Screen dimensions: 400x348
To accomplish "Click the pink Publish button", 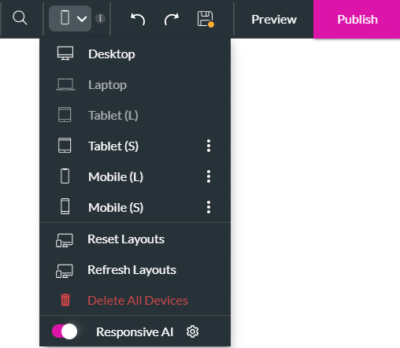I will coord(357,19).
